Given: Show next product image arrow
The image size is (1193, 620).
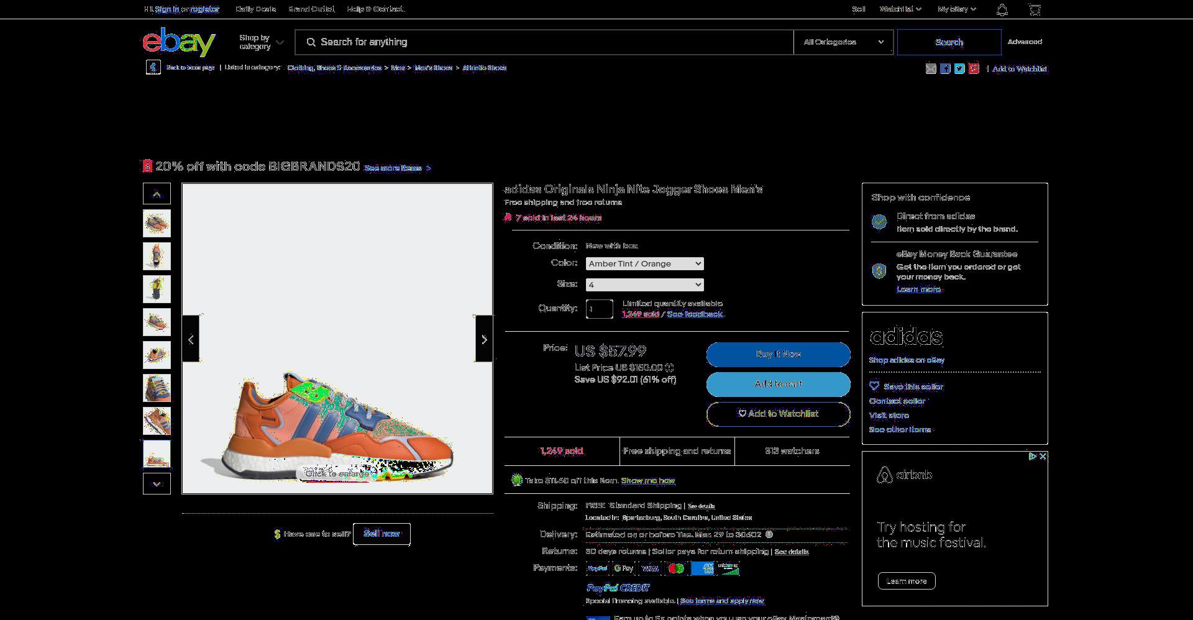Looking at the screenshot, I should pos(484,339).
